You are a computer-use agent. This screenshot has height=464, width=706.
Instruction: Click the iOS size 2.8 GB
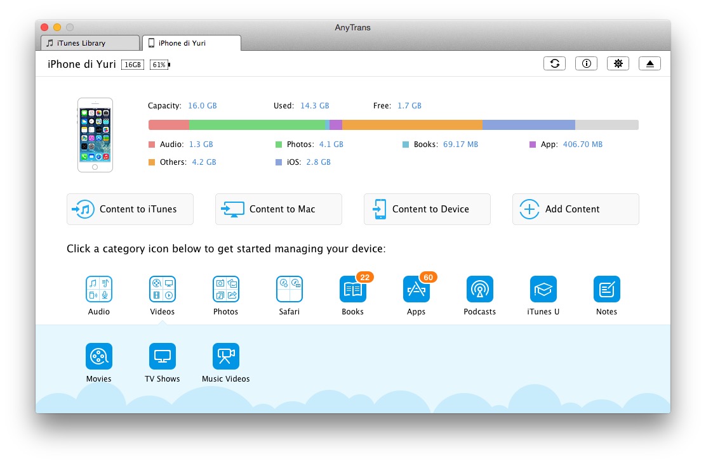point(318,162)
